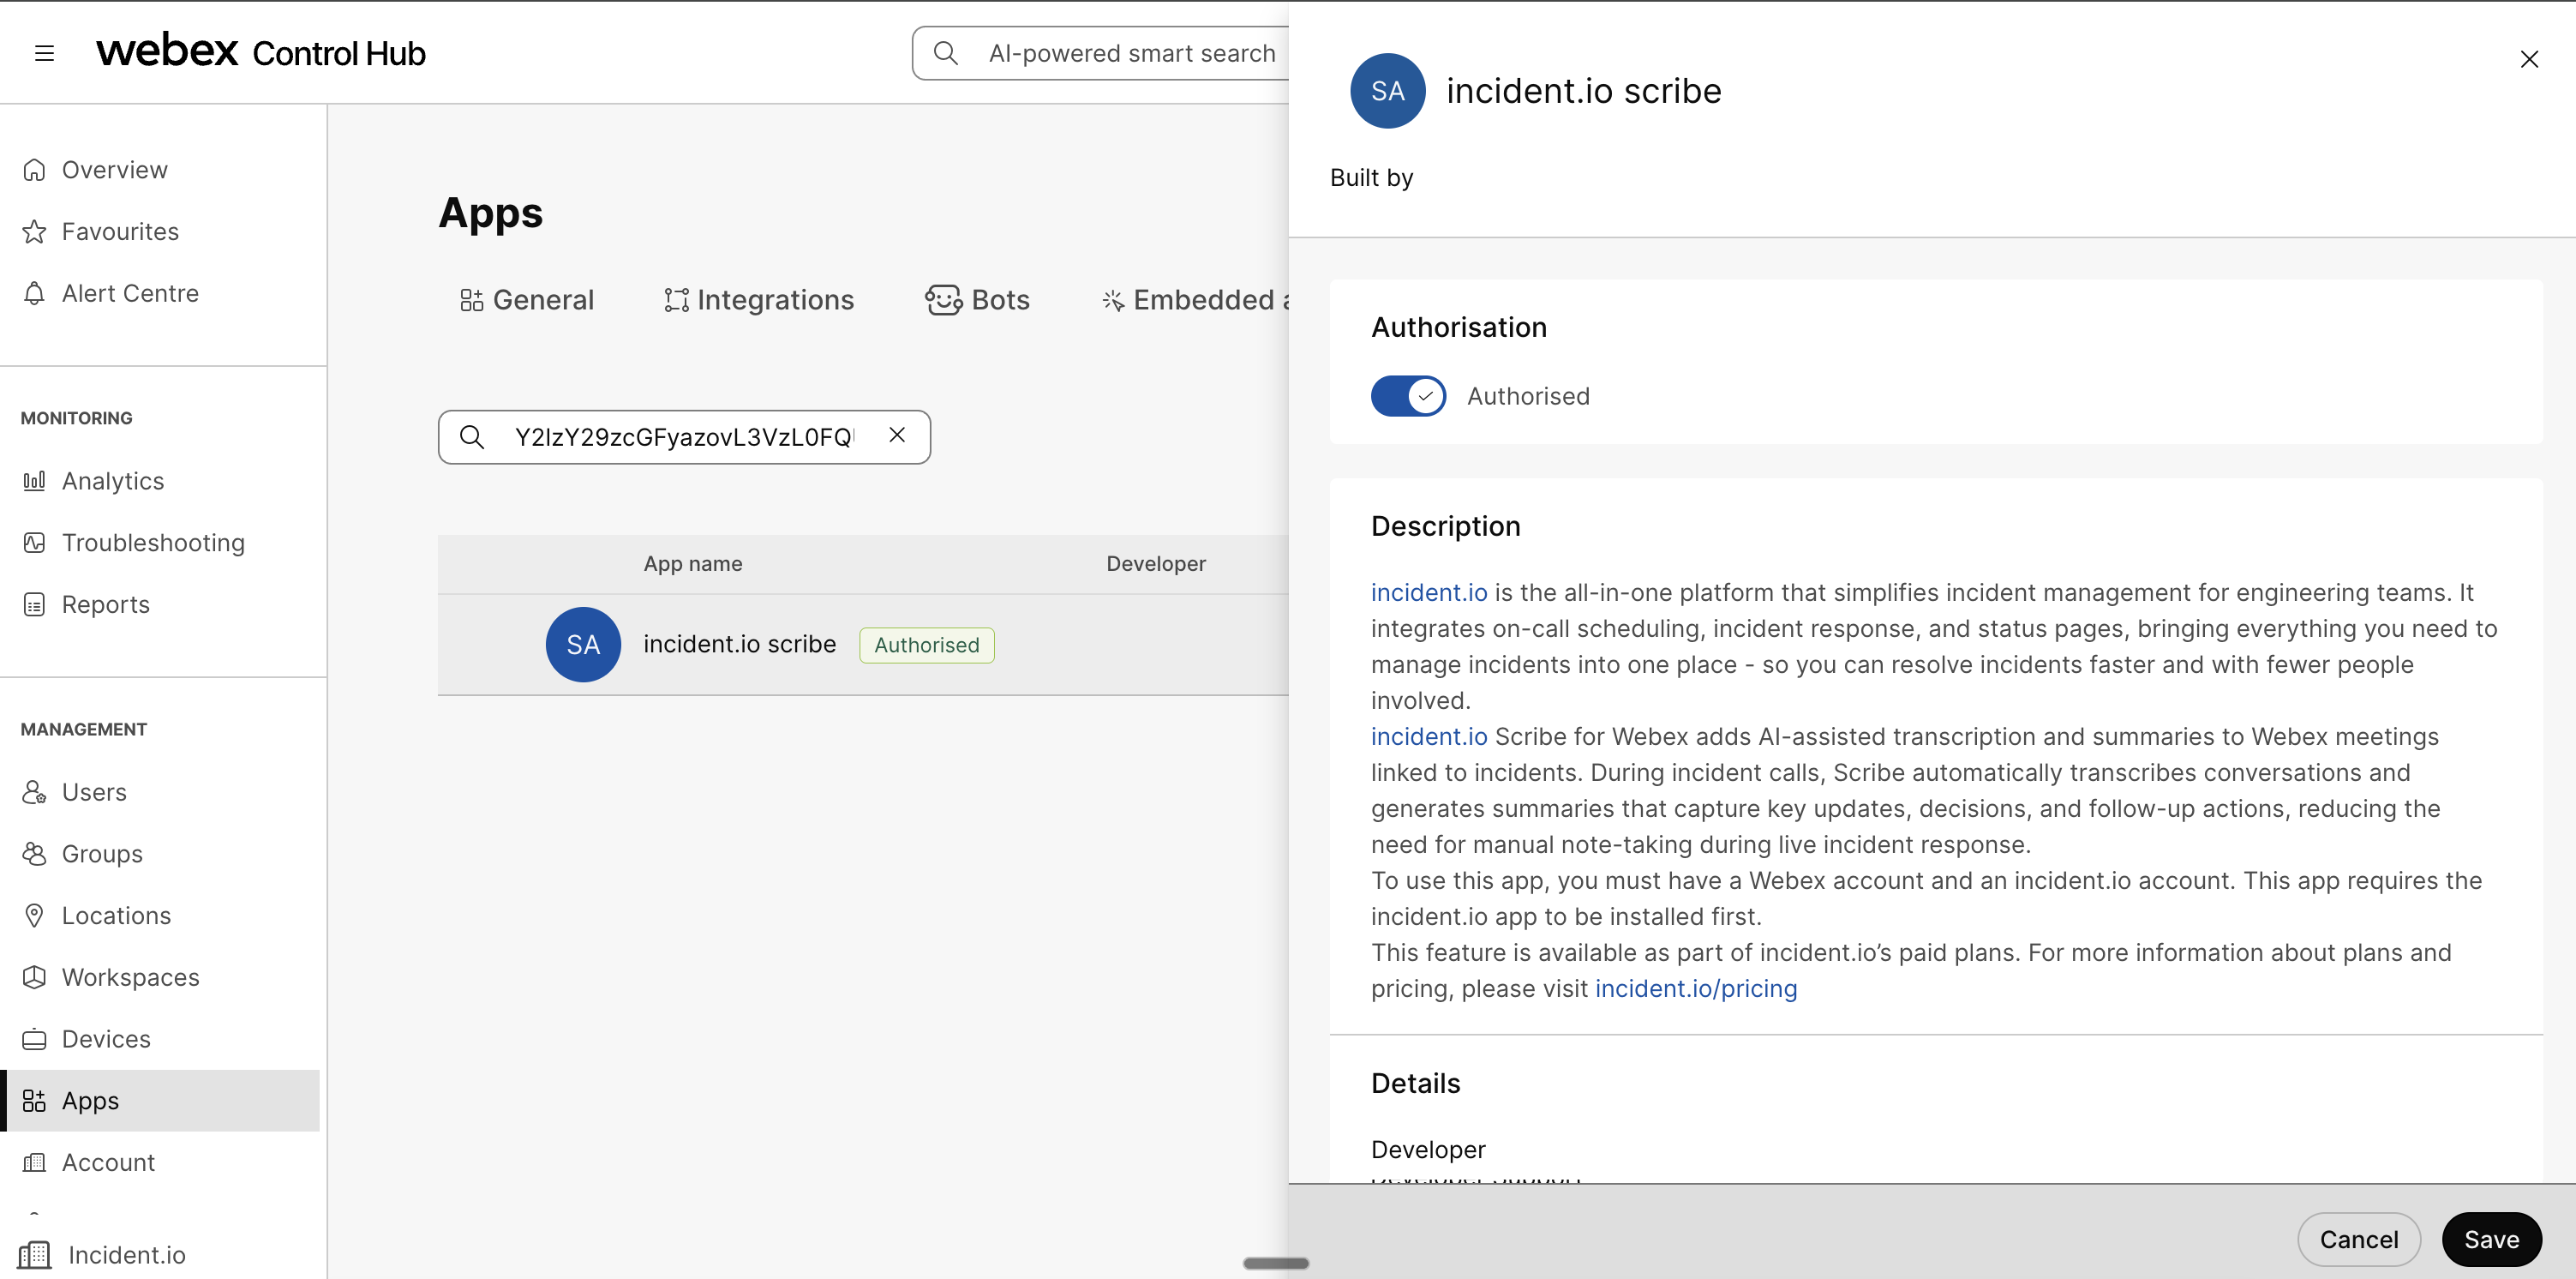The height and width of the screenshot is (1279, 2576).
Task: Switch to the Bots tab
Action: tap(977, 300)
